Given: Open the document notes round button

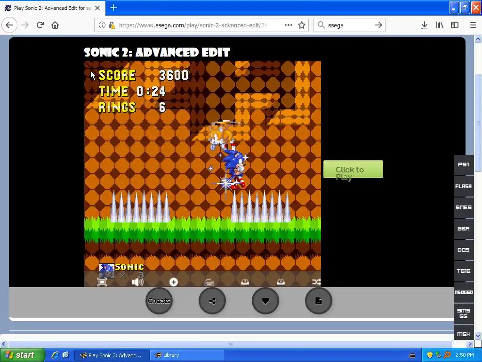Looking at the screenshot, I should pyautogui.click(x=319, y=301).
